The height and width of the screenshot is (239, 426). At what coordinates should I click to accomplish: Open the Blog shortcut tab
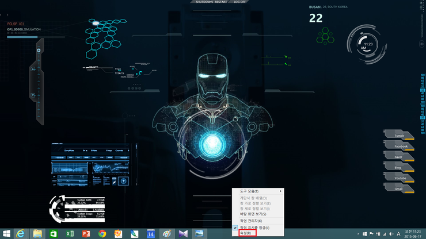[x=399, y=167]
